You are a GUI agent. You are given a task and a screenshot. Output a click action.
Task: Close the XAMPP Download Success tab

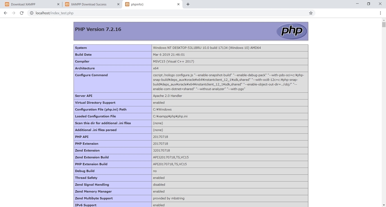tap(118, 4)
